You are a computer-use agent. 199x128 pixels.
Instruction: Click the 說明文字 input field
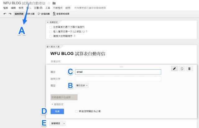(118, 79)
